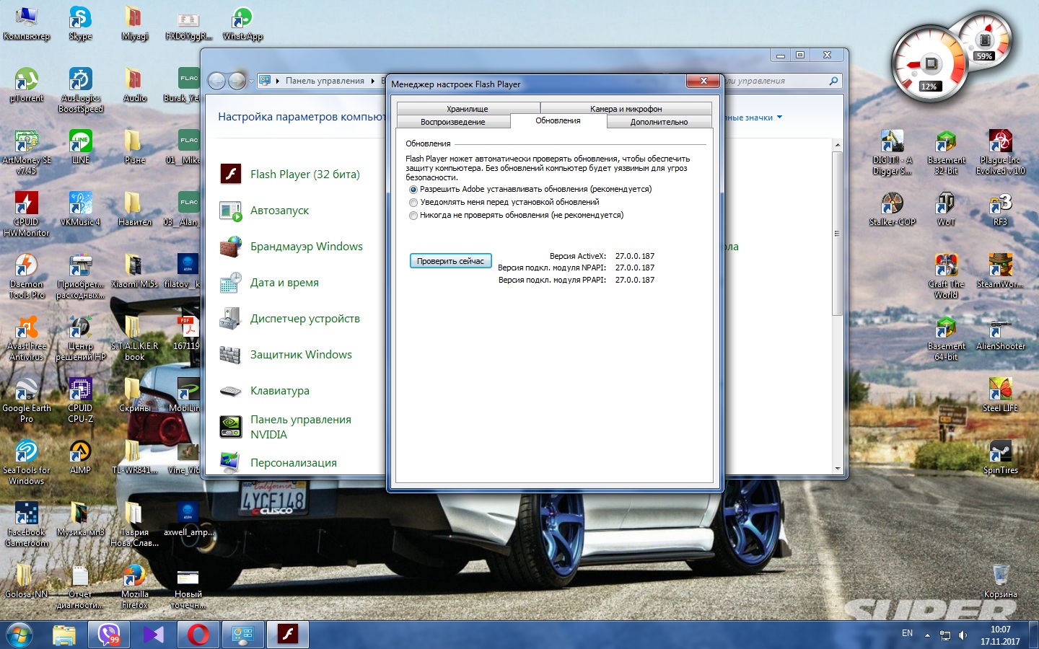Screen dimensions: 1039x649
Task: Open the network icon in system tray
Action: click(945, 635)
